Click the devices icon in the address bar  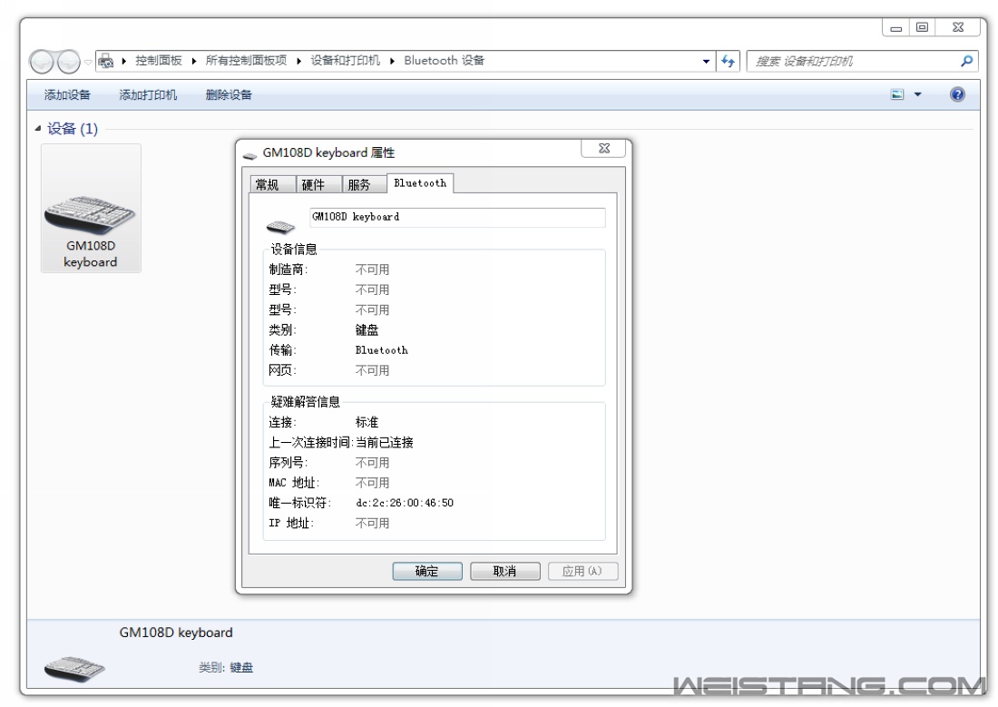click(x=105, y=61)
